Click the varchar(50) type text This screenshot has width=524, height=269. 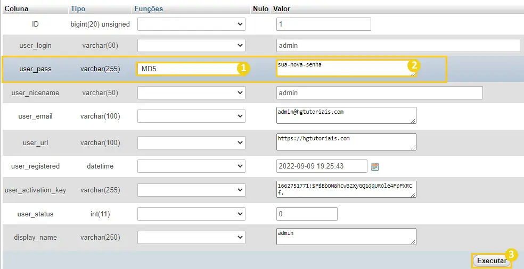[x=100, y=93]
